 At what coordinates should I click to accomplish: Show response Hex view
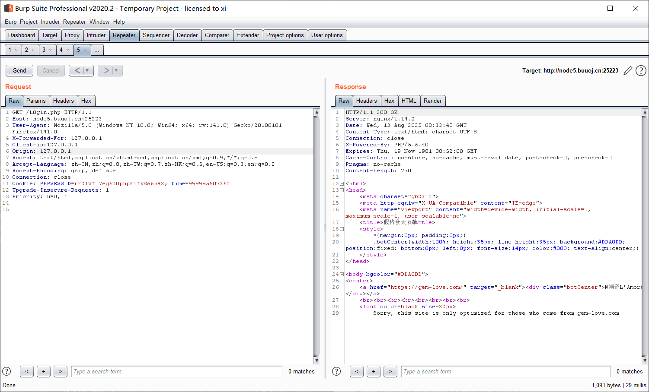tap(390, 101)
